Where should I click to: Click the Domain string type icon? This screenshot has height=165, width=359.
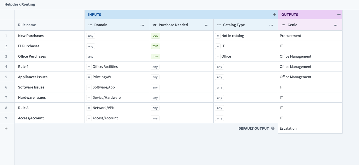point(90,25)
